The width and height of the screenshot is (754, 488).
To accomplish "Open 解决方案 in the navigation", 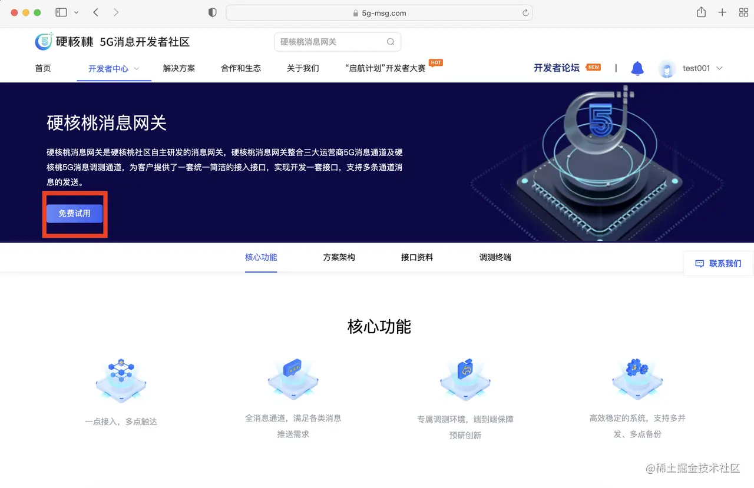I will pos(179,68).
